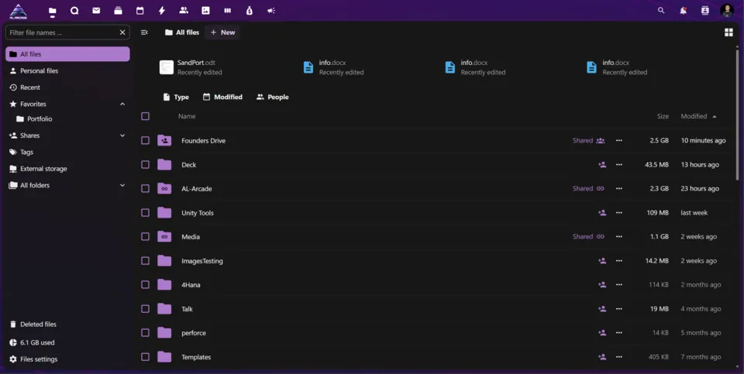Check the Media row checkbox
This screenshot has height=374, width=744.
coord(145,236)
